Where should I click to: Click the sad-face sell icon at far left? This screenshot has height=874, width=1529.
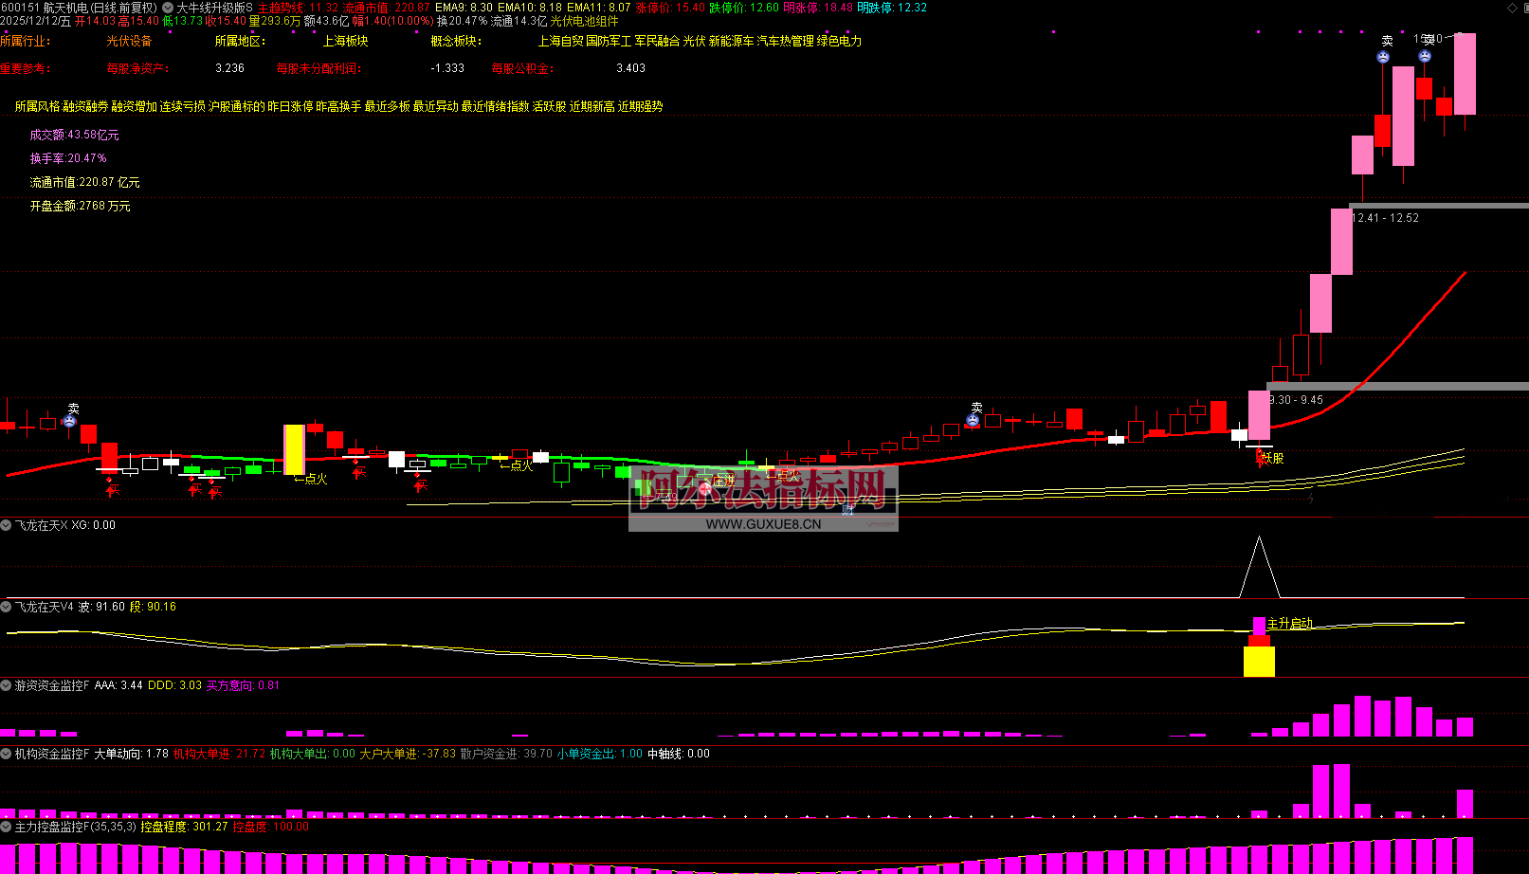pyautogui.click(x=69, y=421)
